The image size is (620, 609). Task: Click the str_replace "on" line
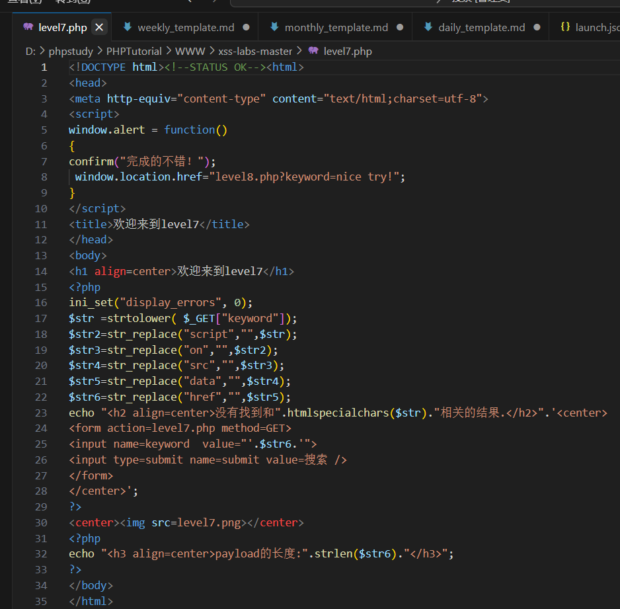[173, 350]
